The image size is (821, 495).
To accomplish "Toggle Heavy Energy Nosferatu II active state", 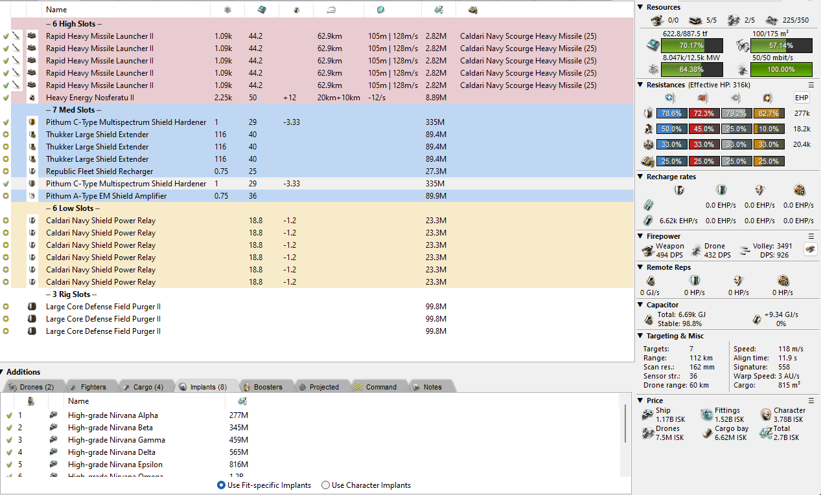I will click(x=6, y=98).
